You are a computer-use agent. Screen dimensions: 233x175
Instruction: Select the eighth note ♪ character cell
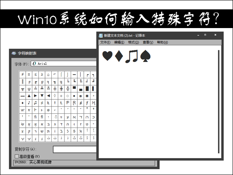click(29, 103)
